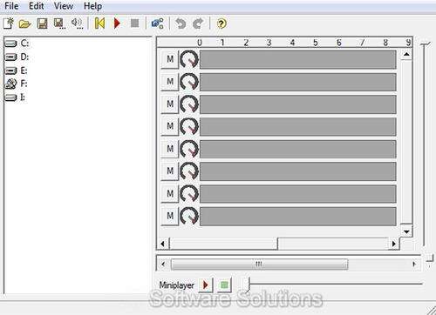Expand the F: drive entry
Image resolution: width=436 pixels, height=315 pixels.
point(17,84)
